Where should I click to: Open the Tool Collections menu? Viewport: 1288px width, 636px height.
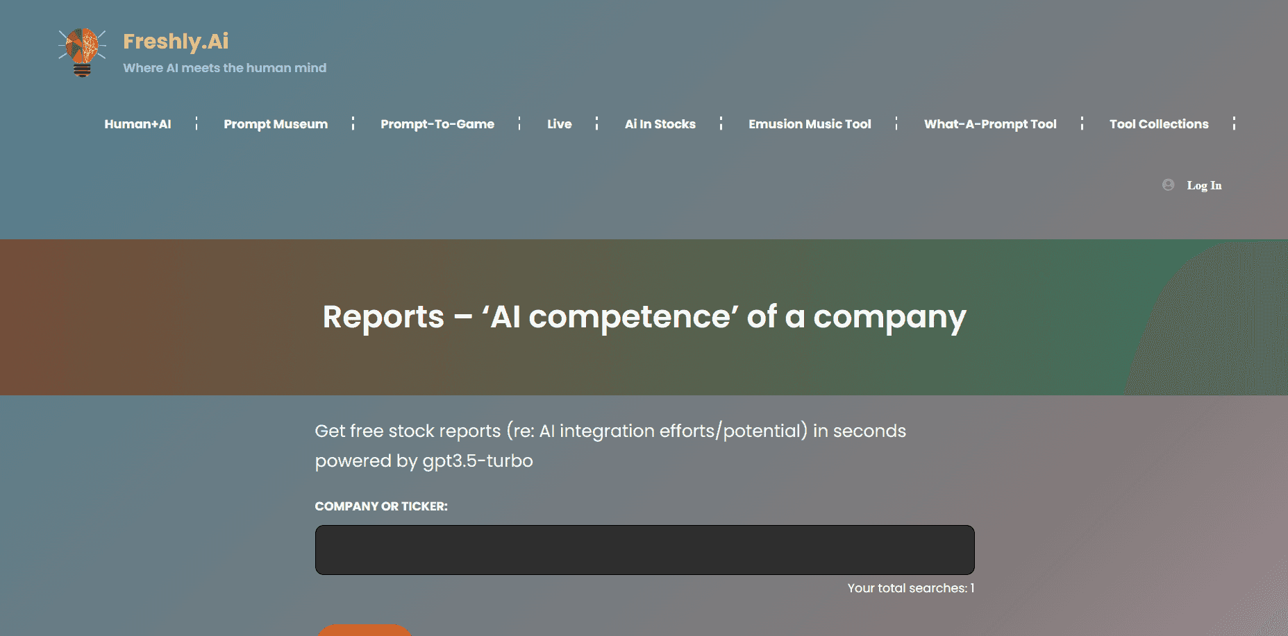(1158, 124)
